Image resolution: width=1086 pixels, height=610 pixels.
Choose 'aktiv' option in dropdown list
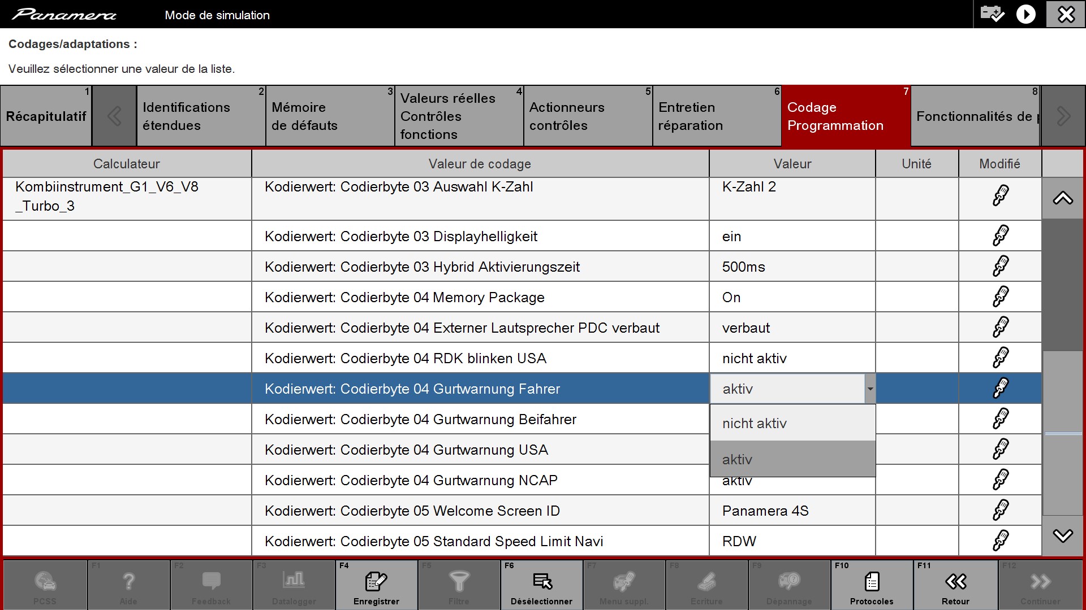792,459
